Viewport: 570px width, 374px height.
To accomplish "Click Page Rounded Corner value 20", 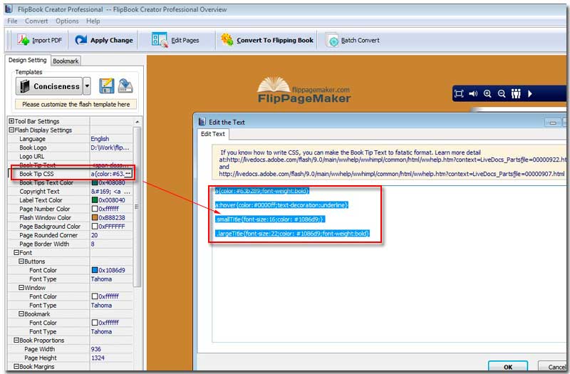I will tap(95, 235).
